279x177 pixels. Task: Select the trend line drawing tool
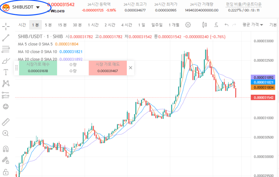[x=6, y=38]
